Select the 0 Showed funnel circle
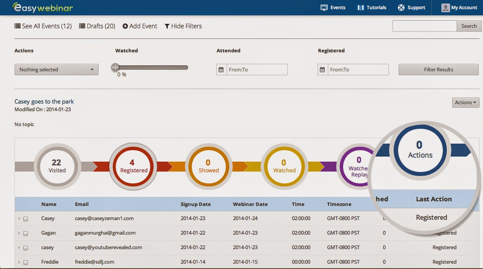 point(208,167)
